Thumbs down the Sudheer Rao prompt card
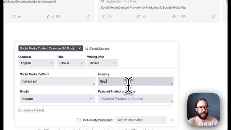Screen dimensions: 231x130 183,16
